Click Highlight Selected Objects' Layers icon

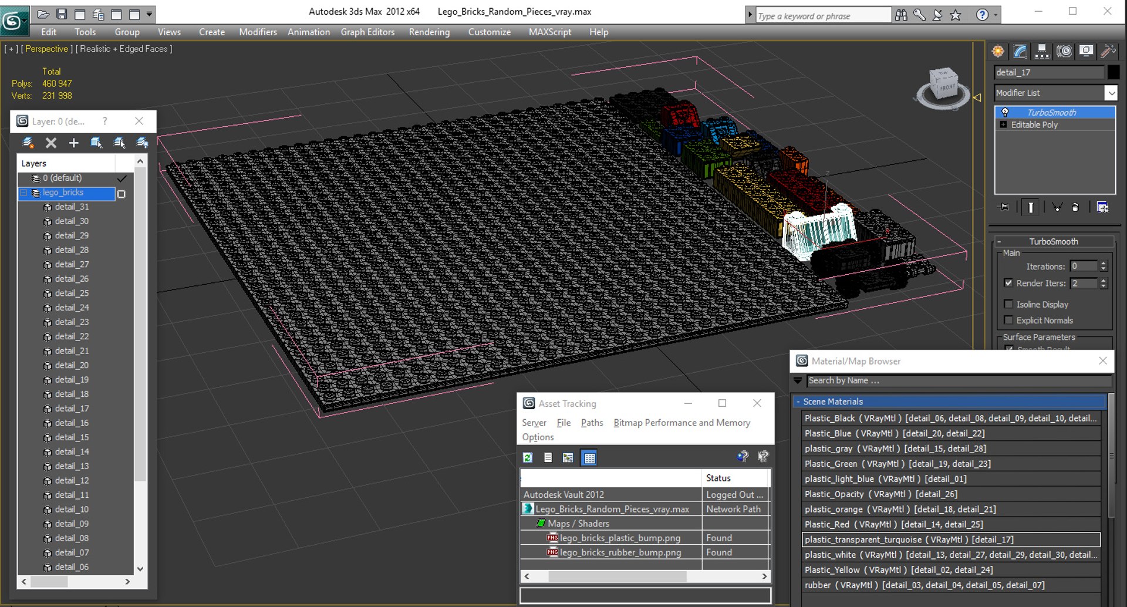point(119,143)
